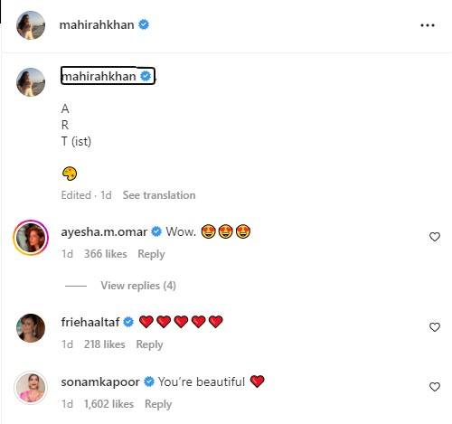Reply to sonamkapoor's comment
This screenshot has height=424, width=452.
click(158, 404)
